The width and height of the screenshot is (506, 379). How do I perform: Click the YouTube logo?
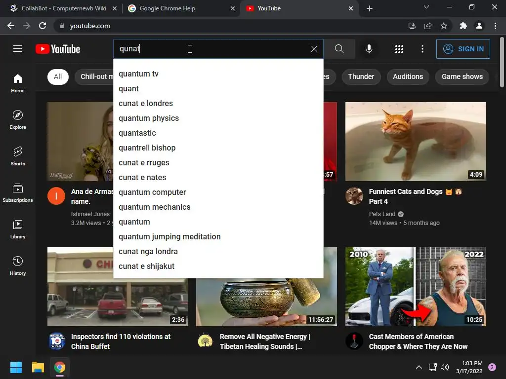pos(58,49)
